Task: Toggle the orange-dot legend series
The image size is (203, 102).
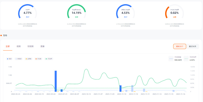Action: pos(39,59)
